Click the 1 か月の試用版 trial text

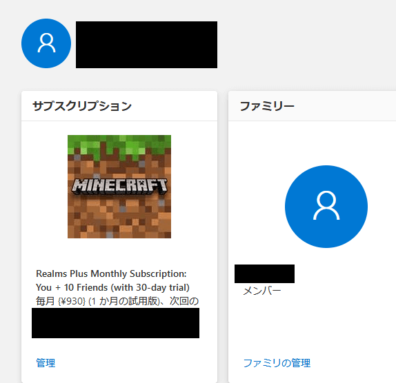point(124,301)
